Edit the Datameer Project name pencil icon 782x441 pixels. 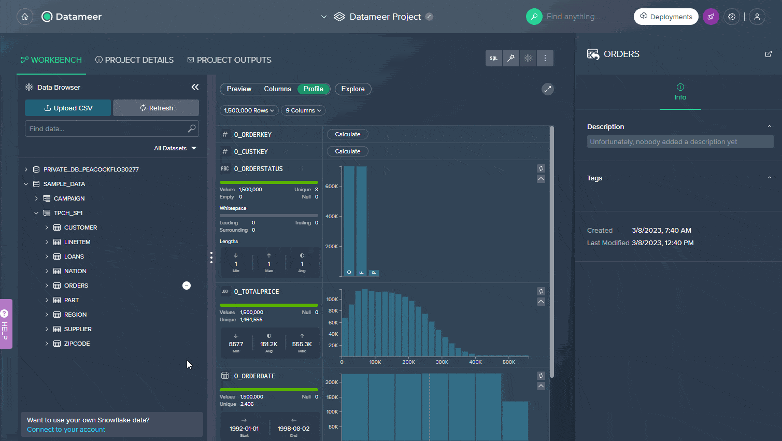coord(429,17)
